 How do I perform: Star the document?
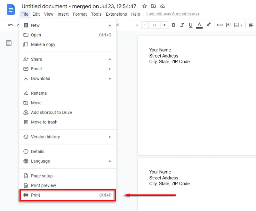pos(145,6)
